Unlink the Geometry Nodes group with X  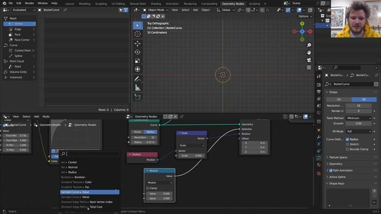[x=176, y=117]
